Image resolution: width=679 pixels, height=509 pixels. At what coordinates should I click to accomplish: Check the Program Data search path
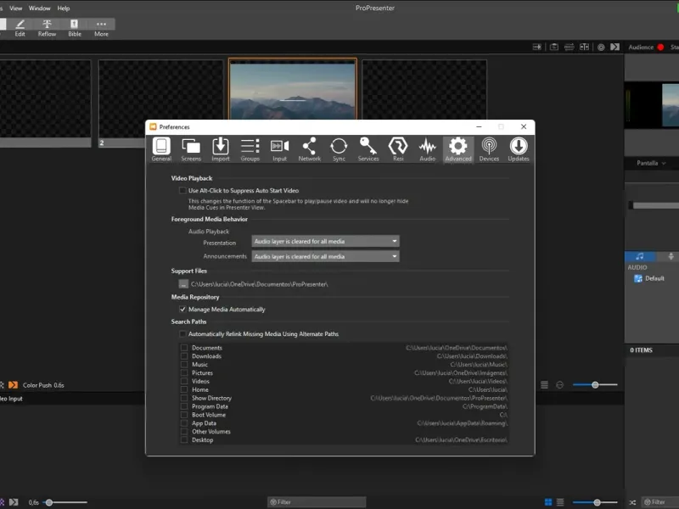184,406
